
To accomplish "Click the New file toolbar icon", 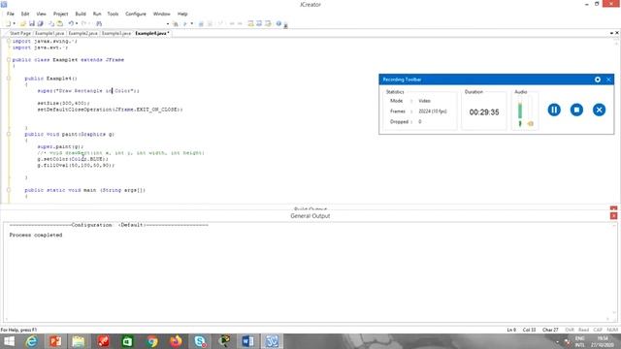I will pyautogui.click(x=8, y=23).
